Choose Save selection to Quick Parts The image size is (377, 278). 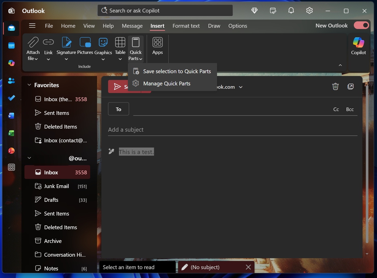172,71
